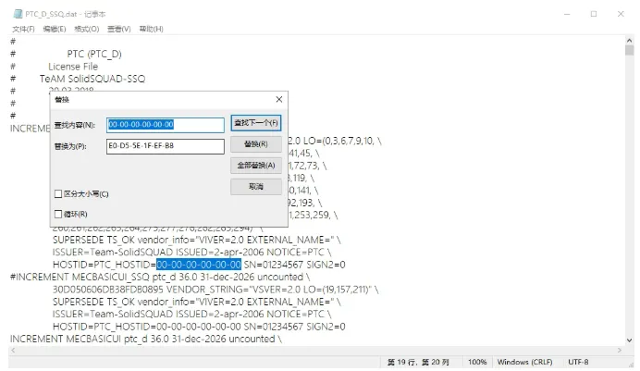
Task: Close the Notepad window
Action: pos(621,14)
